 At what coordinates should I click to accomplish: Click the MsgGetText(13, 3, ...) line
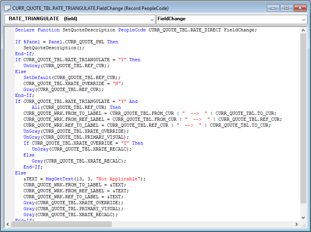[84, 179]
